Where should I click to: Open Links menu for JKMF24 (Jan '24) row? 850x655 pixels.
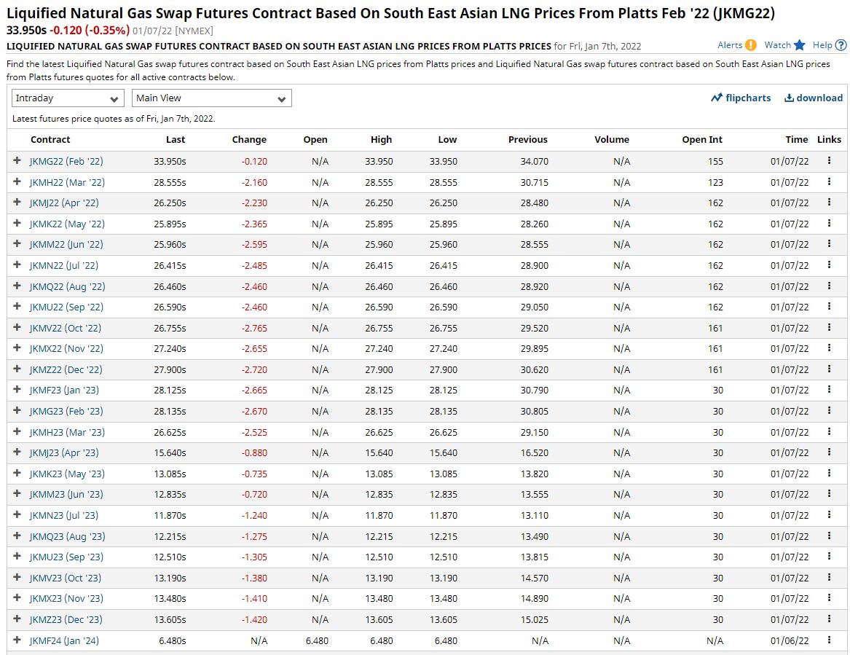(x=829, y=640)
